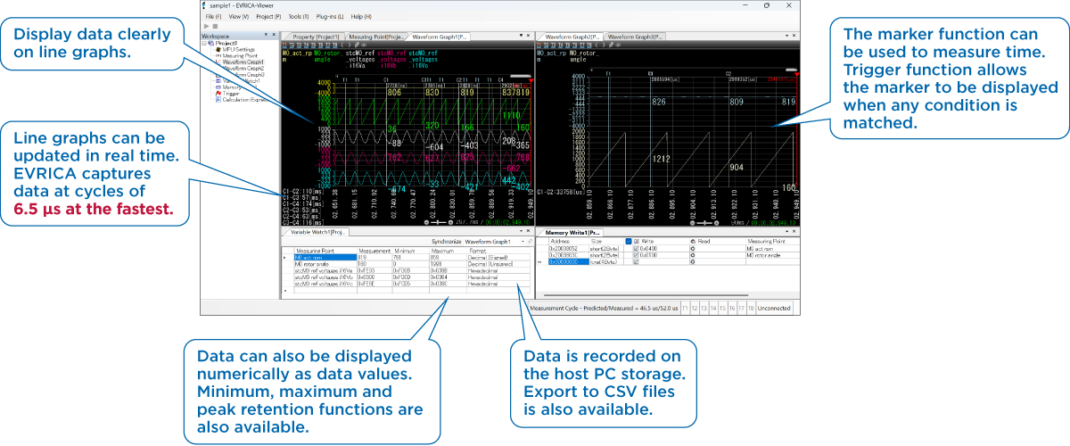Open Memory Write pane dropdown arrow
1070x446 pixels.
(786, 232)
